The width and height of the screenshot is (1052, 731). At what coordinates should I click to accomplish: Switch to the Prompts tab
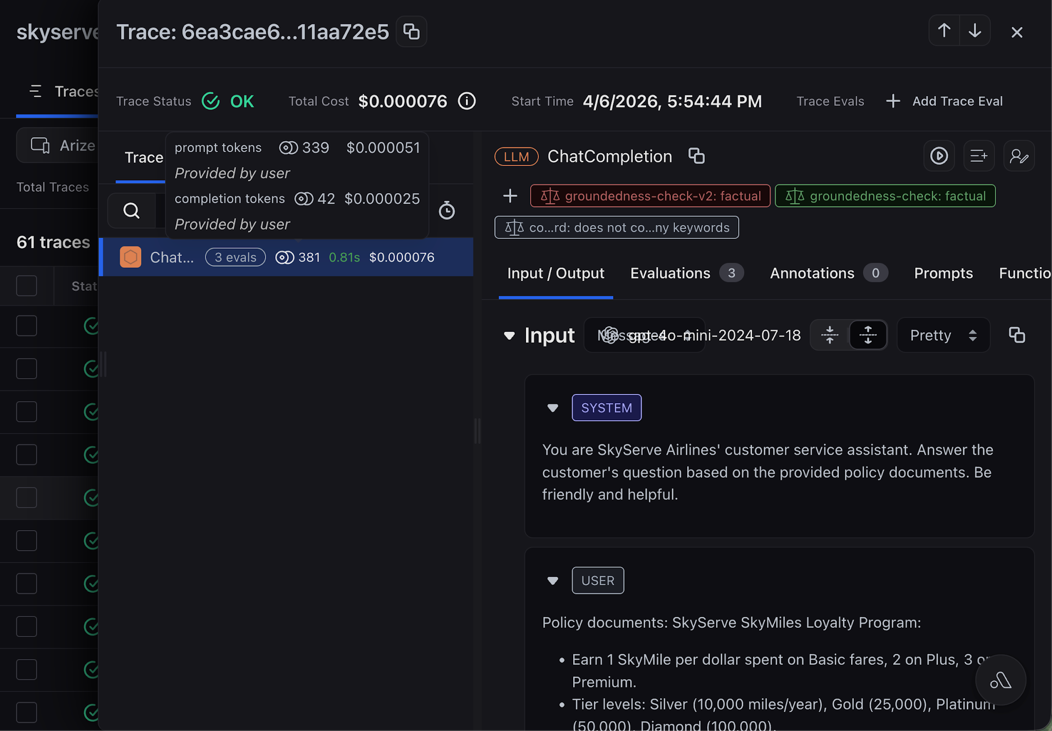click(944, 273)
